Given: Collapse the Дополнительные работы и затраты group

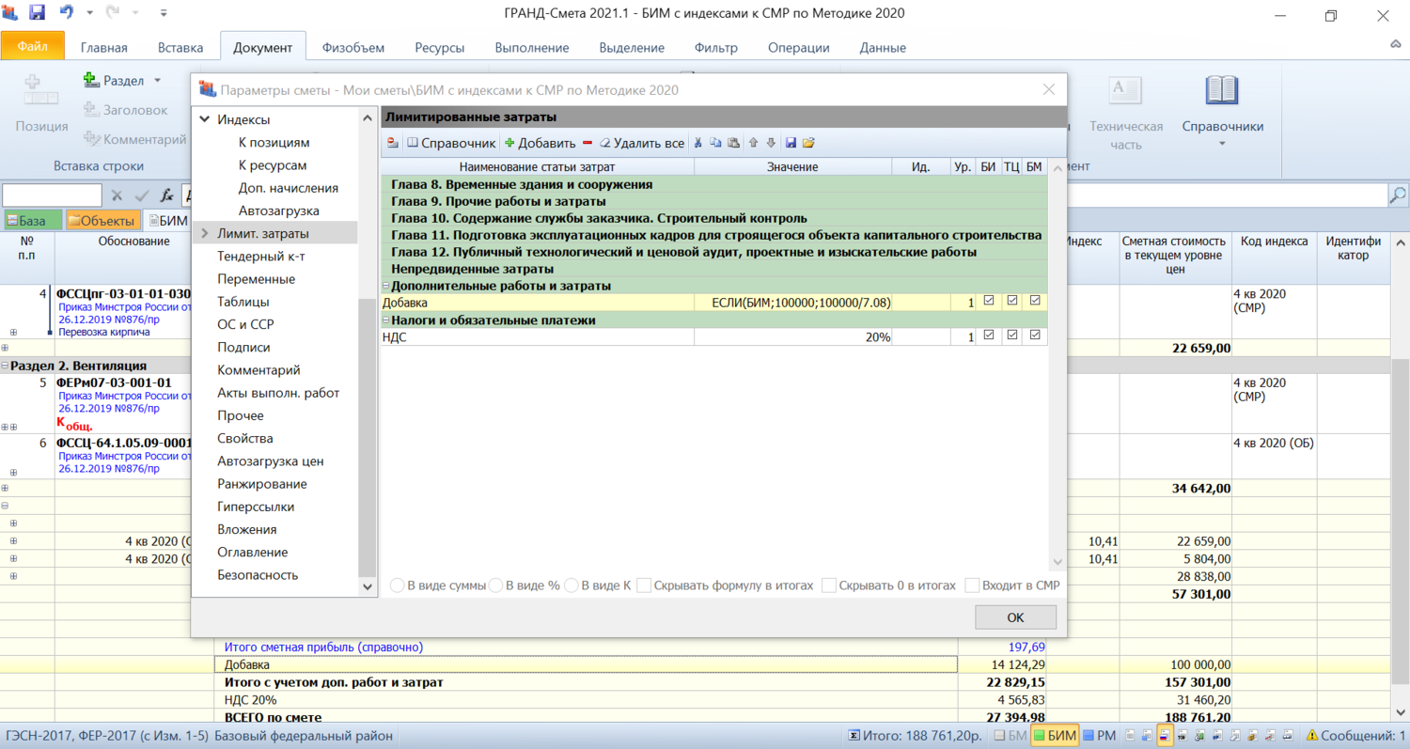Looking at the screenshot, I should point(386,286).
